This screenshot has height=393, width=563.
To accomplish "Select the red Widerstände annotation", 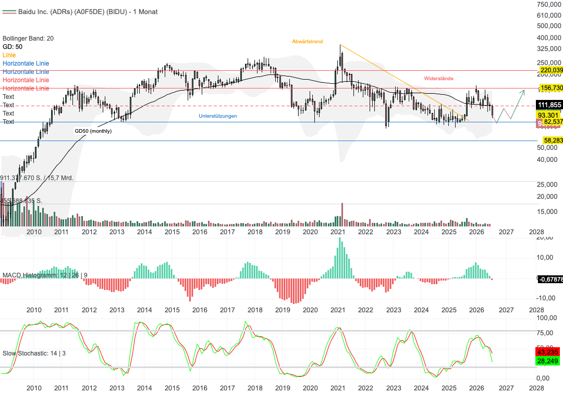I will click(438, 79).
